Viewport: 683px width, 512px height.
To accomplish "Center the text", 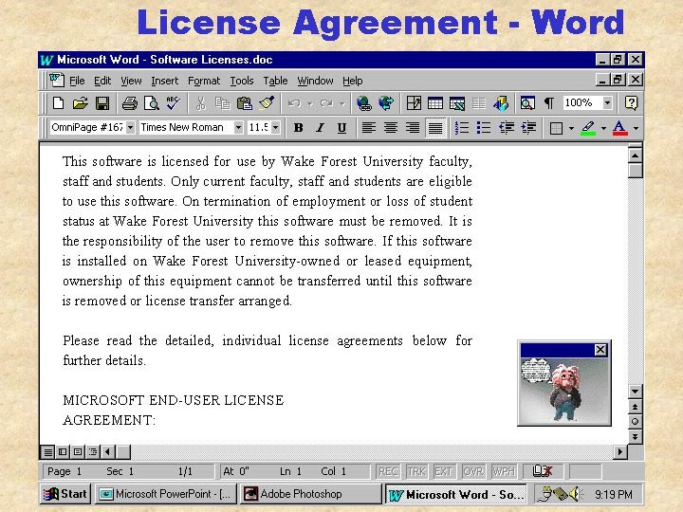I will (x=391, y=128).
